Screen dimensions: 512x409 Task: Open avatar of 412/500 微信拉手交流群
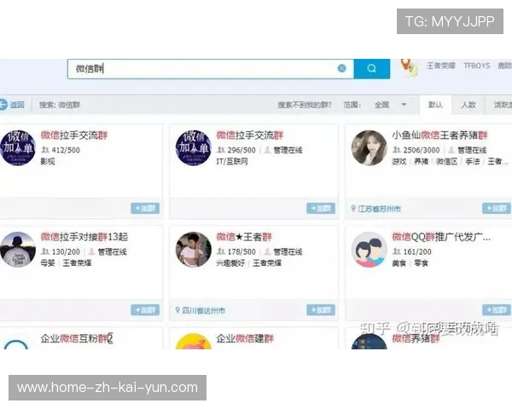pos(18,147)
